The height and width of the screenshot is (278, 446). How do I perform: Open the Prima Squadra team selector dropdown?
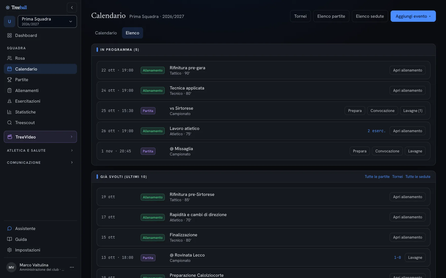[47, 21]
